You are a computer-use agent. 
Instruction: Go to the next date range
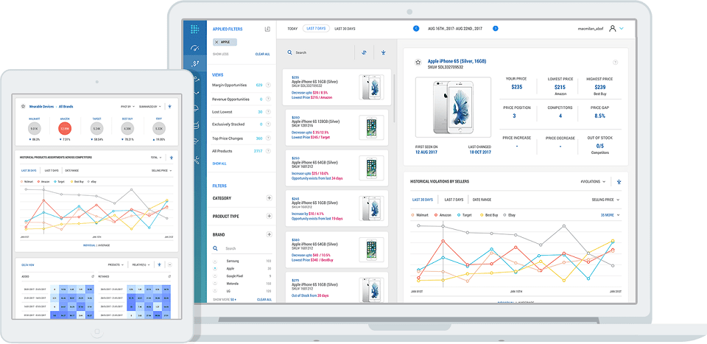coord(496,28)
